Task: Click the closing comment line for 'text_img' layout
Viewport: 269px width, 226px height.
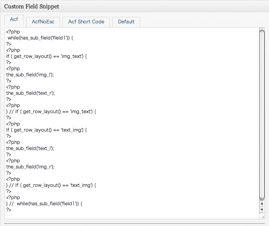Action: click(51, 185)
